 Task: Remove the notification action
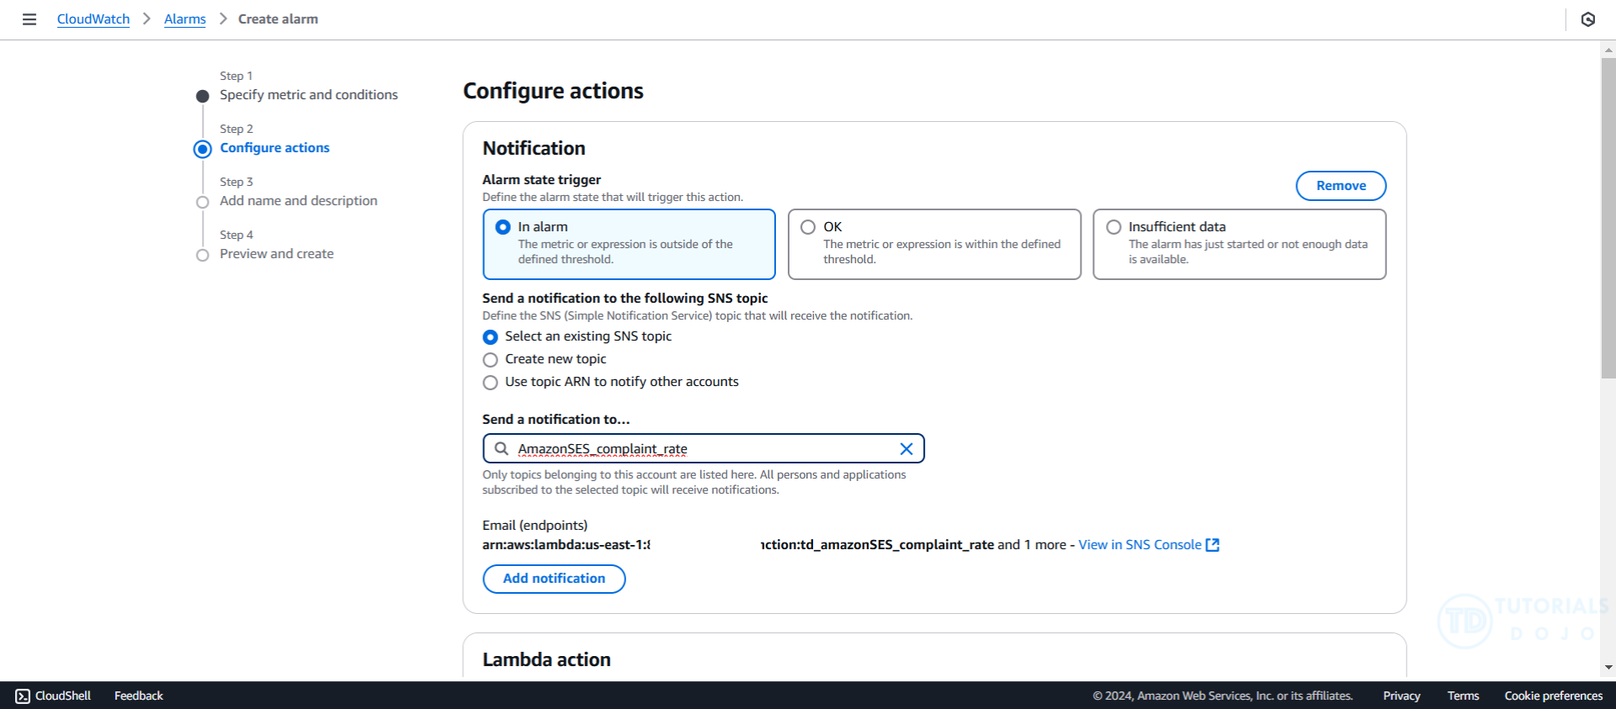pos(1341,186)
